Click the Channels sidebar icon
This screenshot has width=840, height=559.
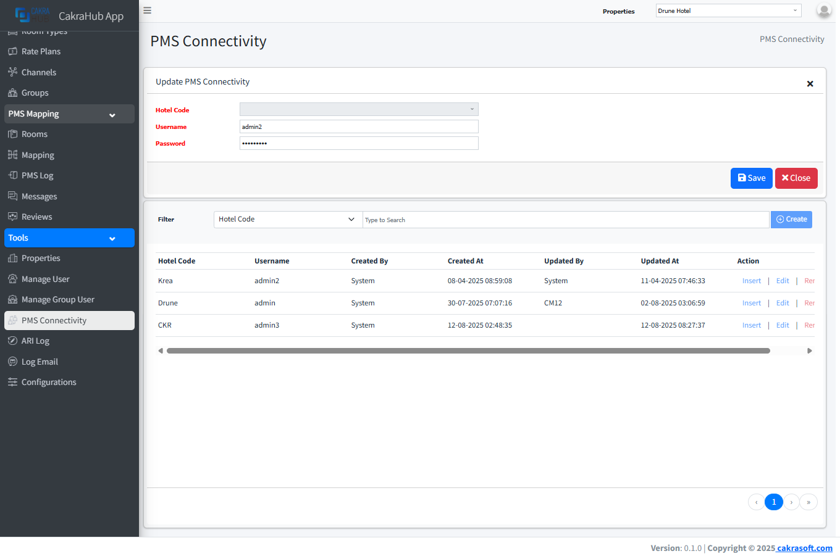pyautogui.click(x=12, y=72)
